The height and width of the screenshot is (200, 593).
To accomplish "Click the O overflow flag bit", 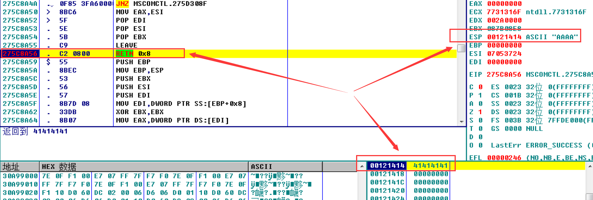I will click(480, 145).
